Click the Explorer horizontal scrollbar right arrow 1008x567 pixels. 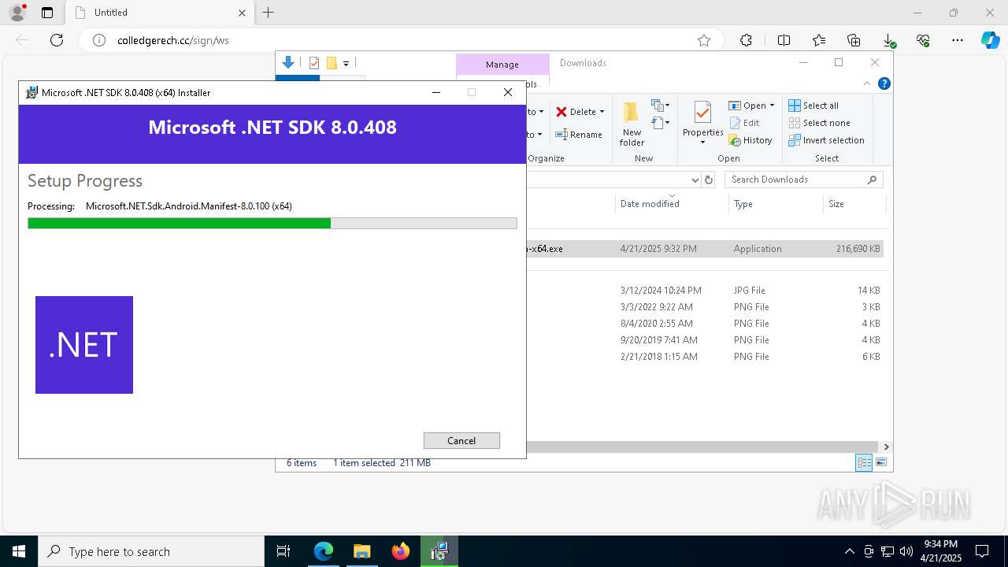click(886, 447)
